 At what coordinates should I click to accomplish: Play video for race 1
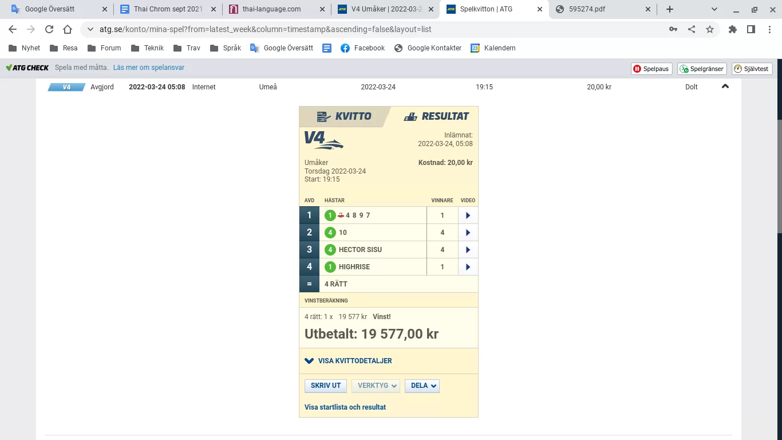coord(468,215)
